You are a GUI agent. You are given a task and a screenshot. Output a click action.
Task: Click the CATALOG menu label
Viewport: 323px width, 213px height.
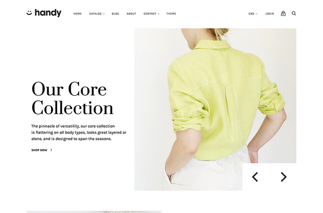(x=95, y=14)
